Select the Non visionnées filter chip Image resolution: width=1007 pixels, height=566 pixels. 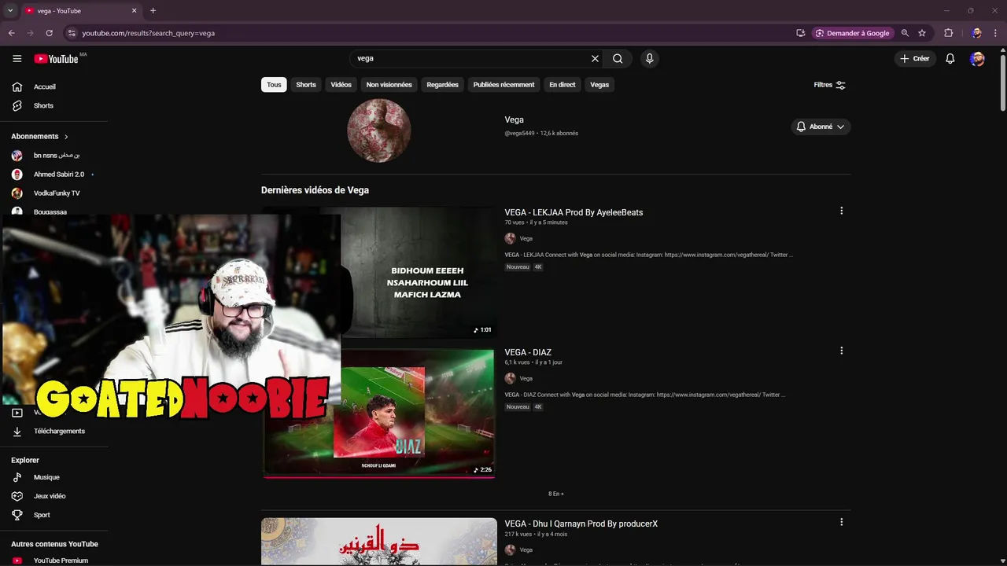pyautogui.click(x=389, y=85)
